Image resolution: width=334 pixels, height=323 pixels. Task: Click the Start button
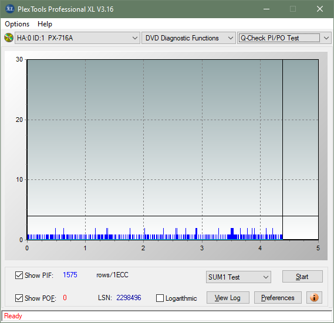[302, 277]
